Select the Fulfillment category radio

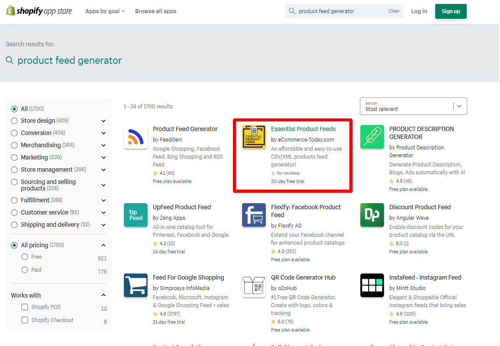pos(14,200)
